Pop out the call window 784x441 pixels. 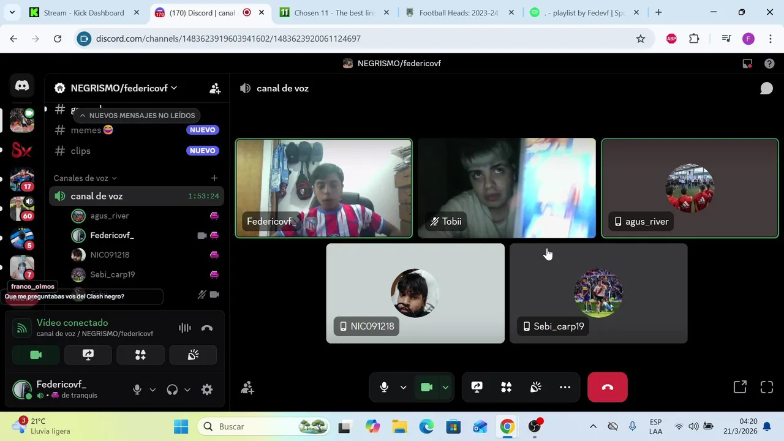pyautogui.click(x=740, y=387)
